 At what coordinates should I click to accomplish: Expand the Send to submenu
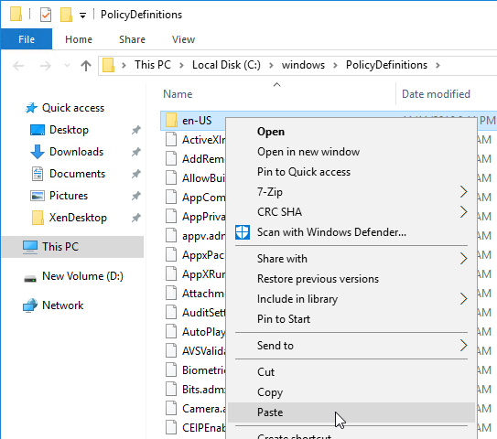[351, 346]
